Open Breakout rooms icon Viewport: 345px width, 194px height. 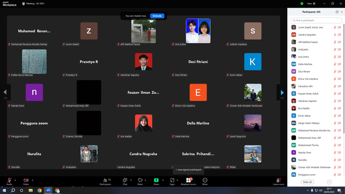188,180
